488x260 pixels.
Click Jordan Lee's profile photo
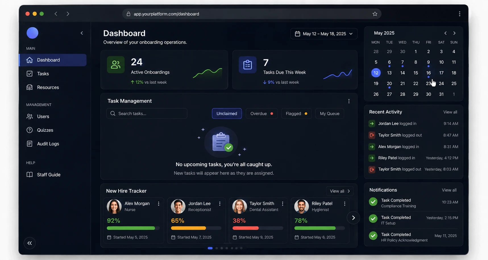[178, 206]
